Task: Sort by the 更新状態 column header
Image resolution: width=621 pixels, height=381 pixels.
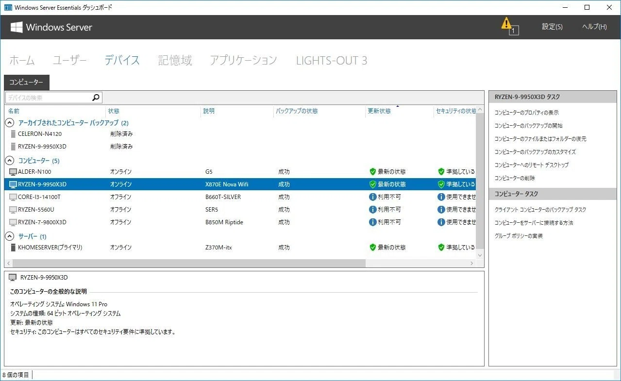Action: (x=379, y=111)
